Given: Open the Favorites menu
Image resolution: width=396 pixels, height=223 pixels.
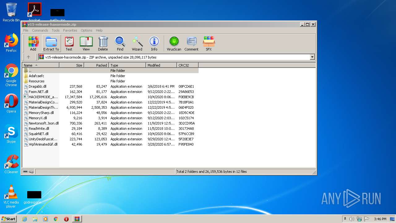Looking at the screenshot, I should coord(70,30).
